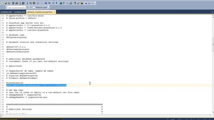Click the # webAppNamePro = jasperserver-pro line

pos(27,97)
